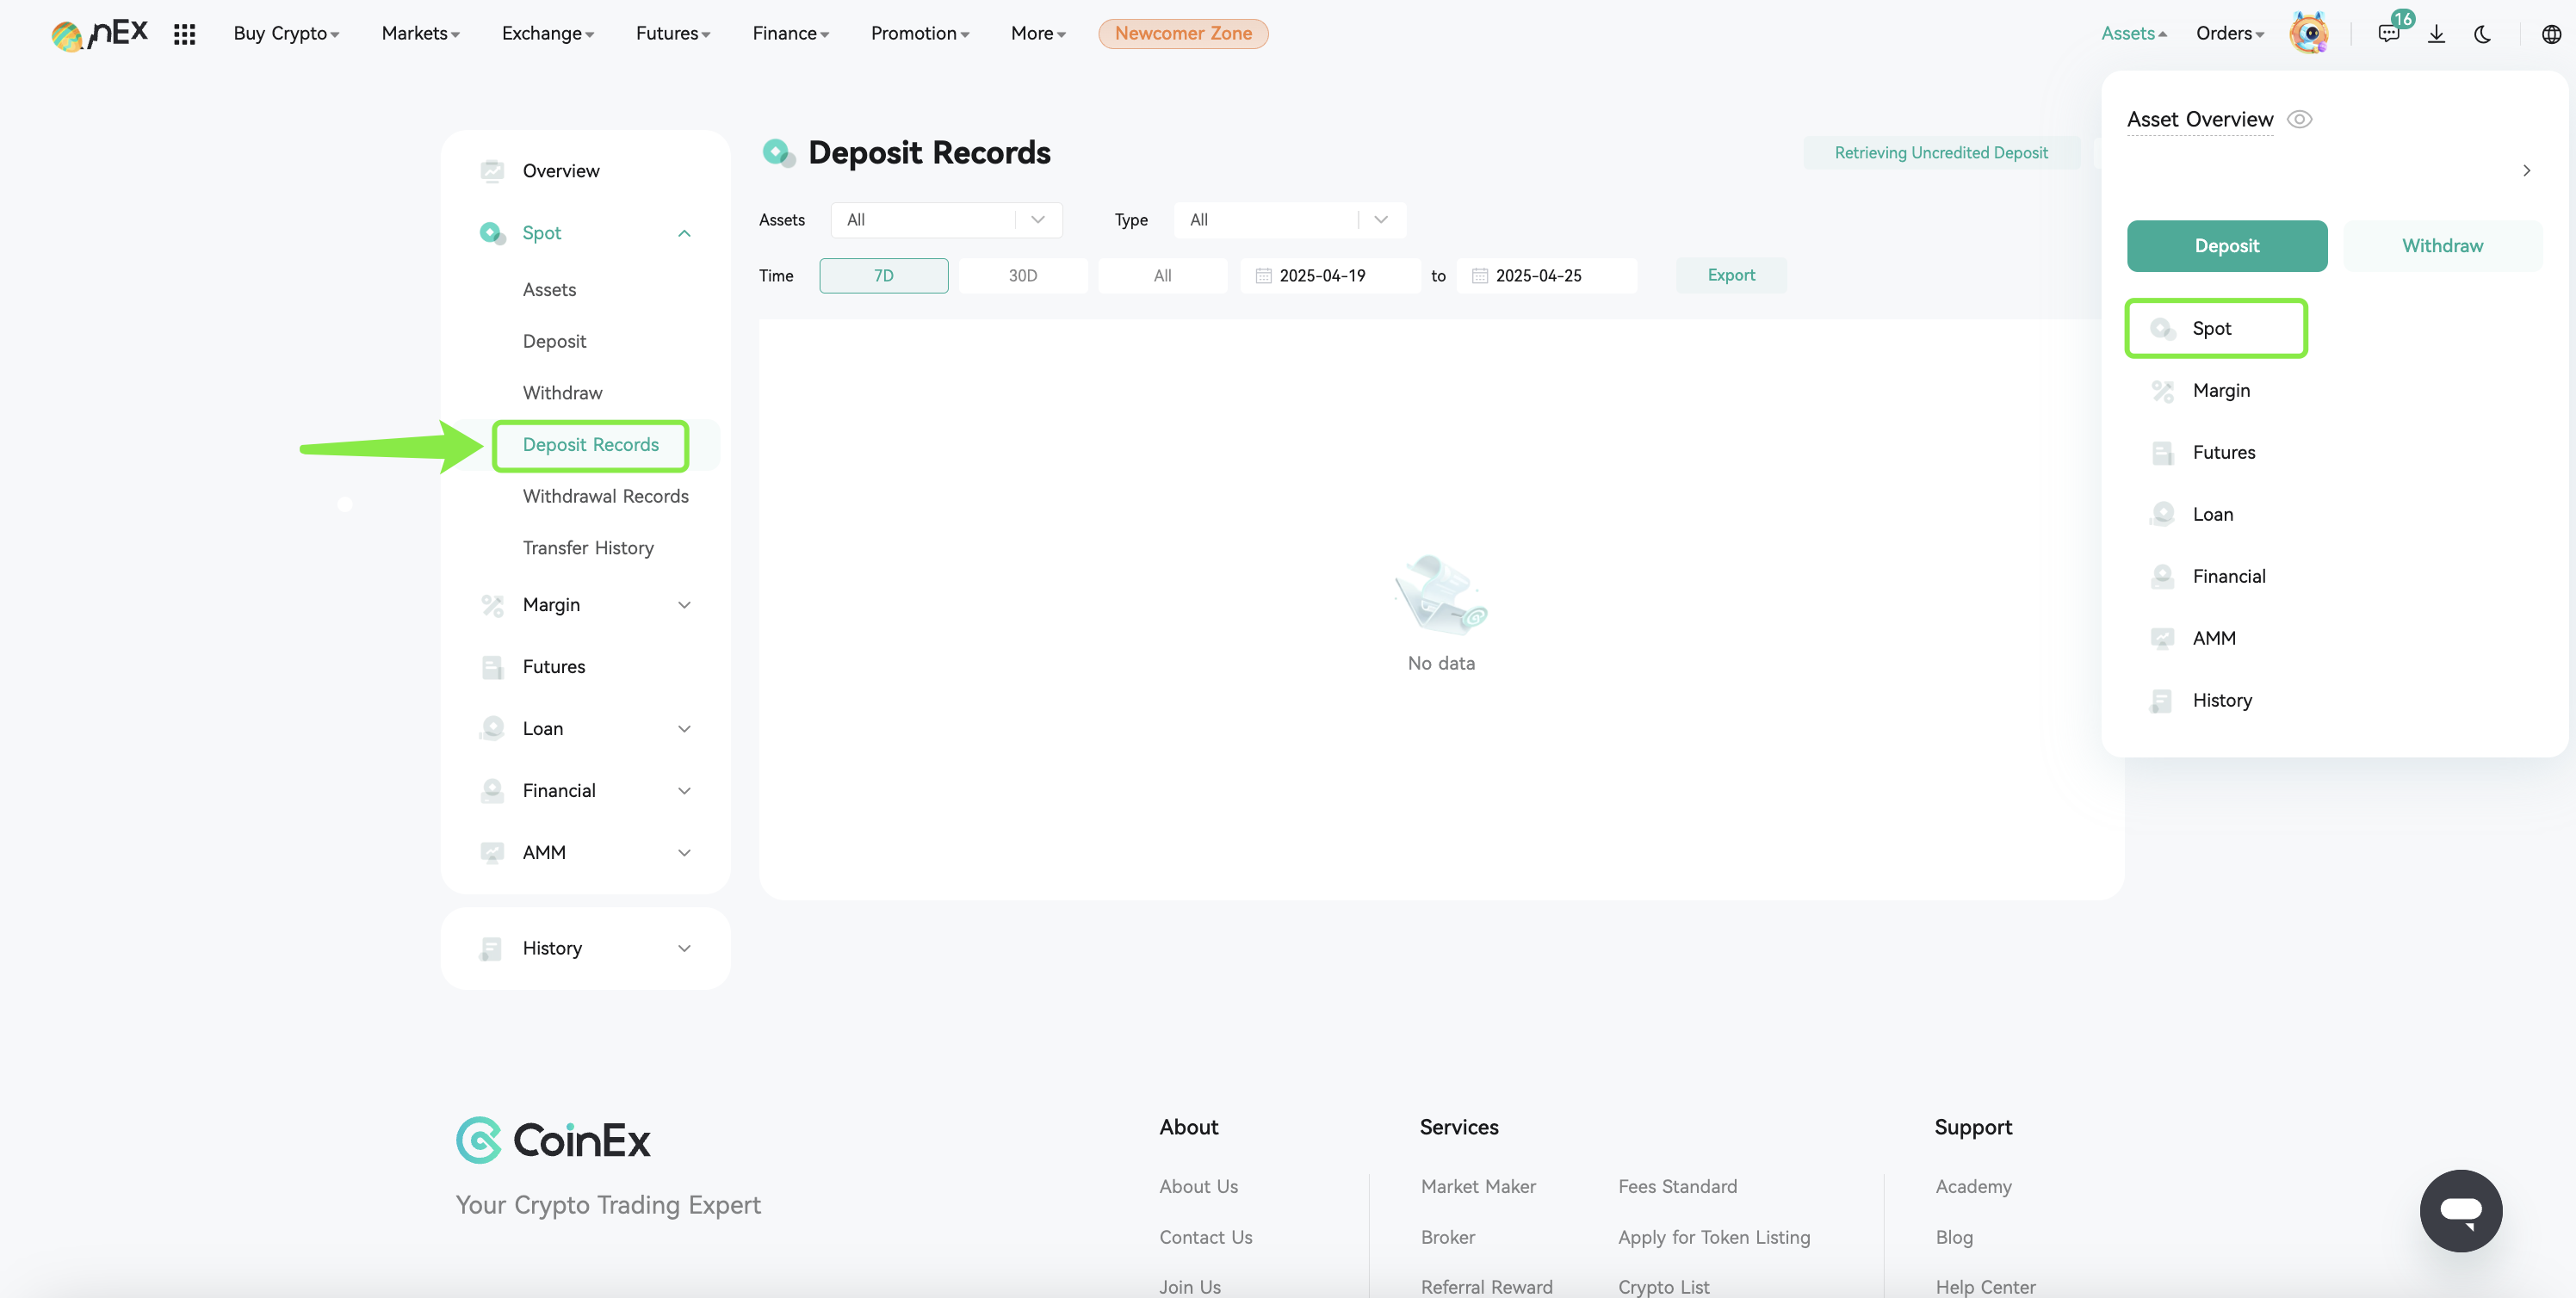Toggle asset visibility eye icon

pyautogui.click(x=2299, y=119)
